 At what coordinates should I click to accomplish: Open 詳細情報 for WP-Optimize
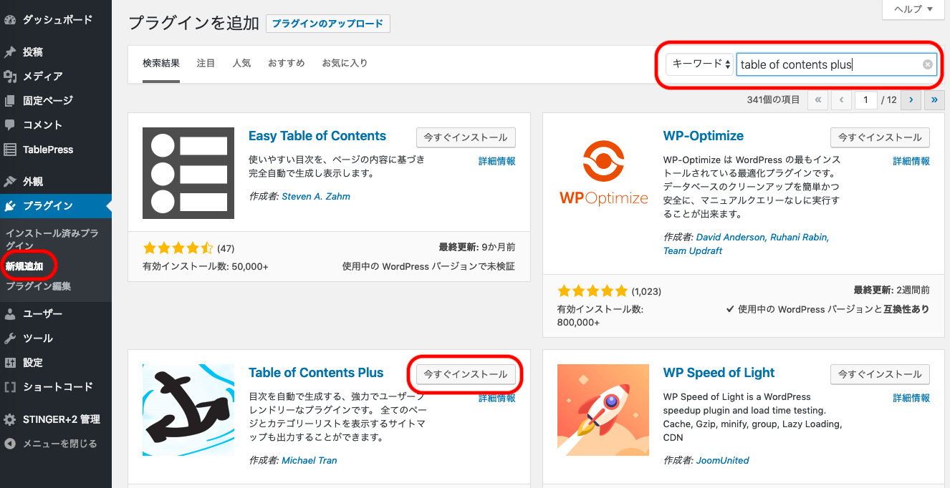(911, 162)
